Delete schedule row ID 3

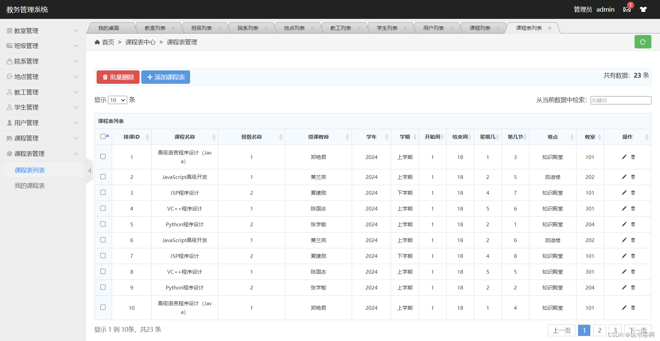coord(633,193)
